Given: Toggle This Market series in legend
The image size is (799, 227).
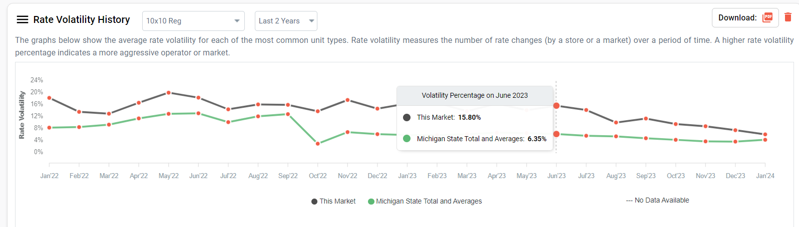Looking at the screenshot, I should click(x=333, y=201).
